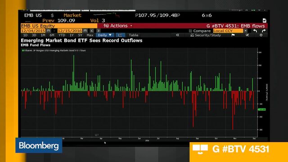Click the flag event marker icon
Viewport: 288px width, 162px height.
point(233,35)
